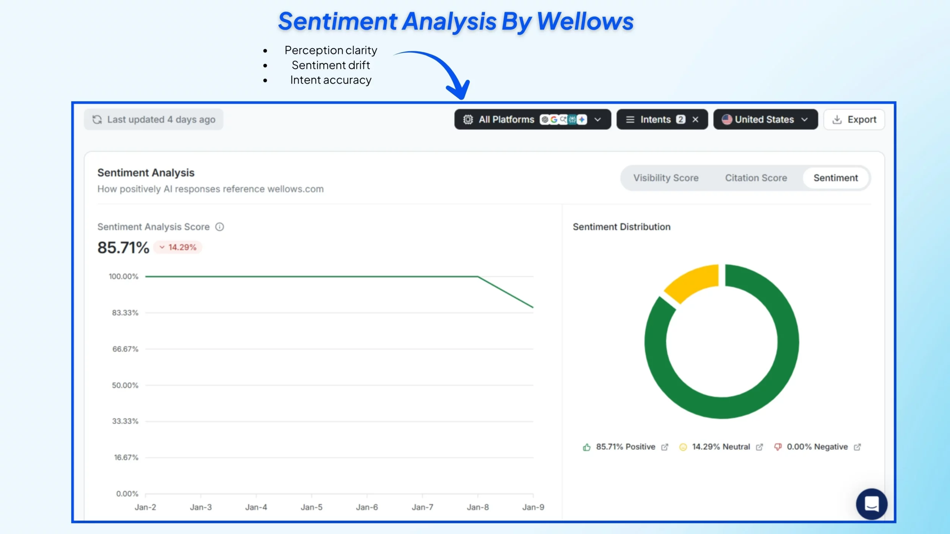950x534 pixels.
Task: Click the neutral face icon
Action: [x=683, y=447]
